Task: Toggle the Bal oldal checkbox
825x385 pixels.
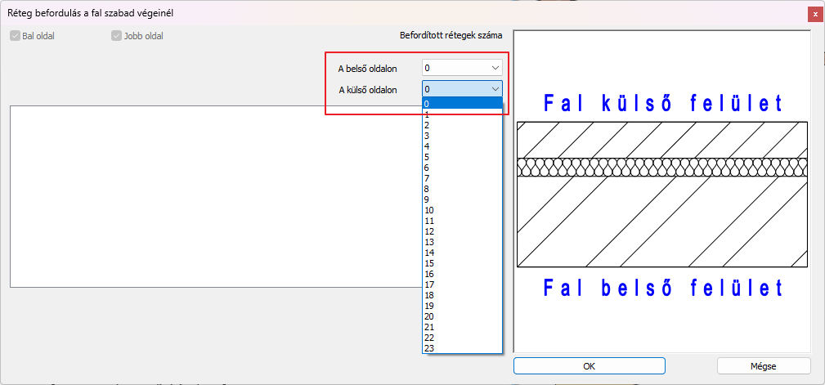Action: [x=16, y=36]
